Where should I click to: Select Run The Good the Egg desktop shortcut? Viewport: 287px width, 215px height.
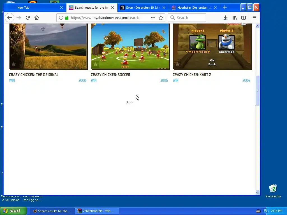coord(33,198)
